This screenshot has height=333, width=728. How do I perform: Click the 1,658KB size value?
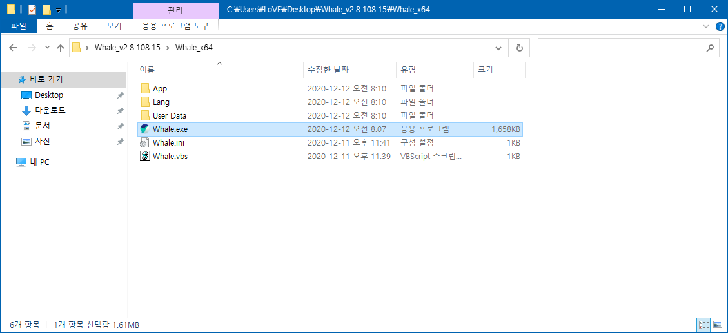point(506,129)
